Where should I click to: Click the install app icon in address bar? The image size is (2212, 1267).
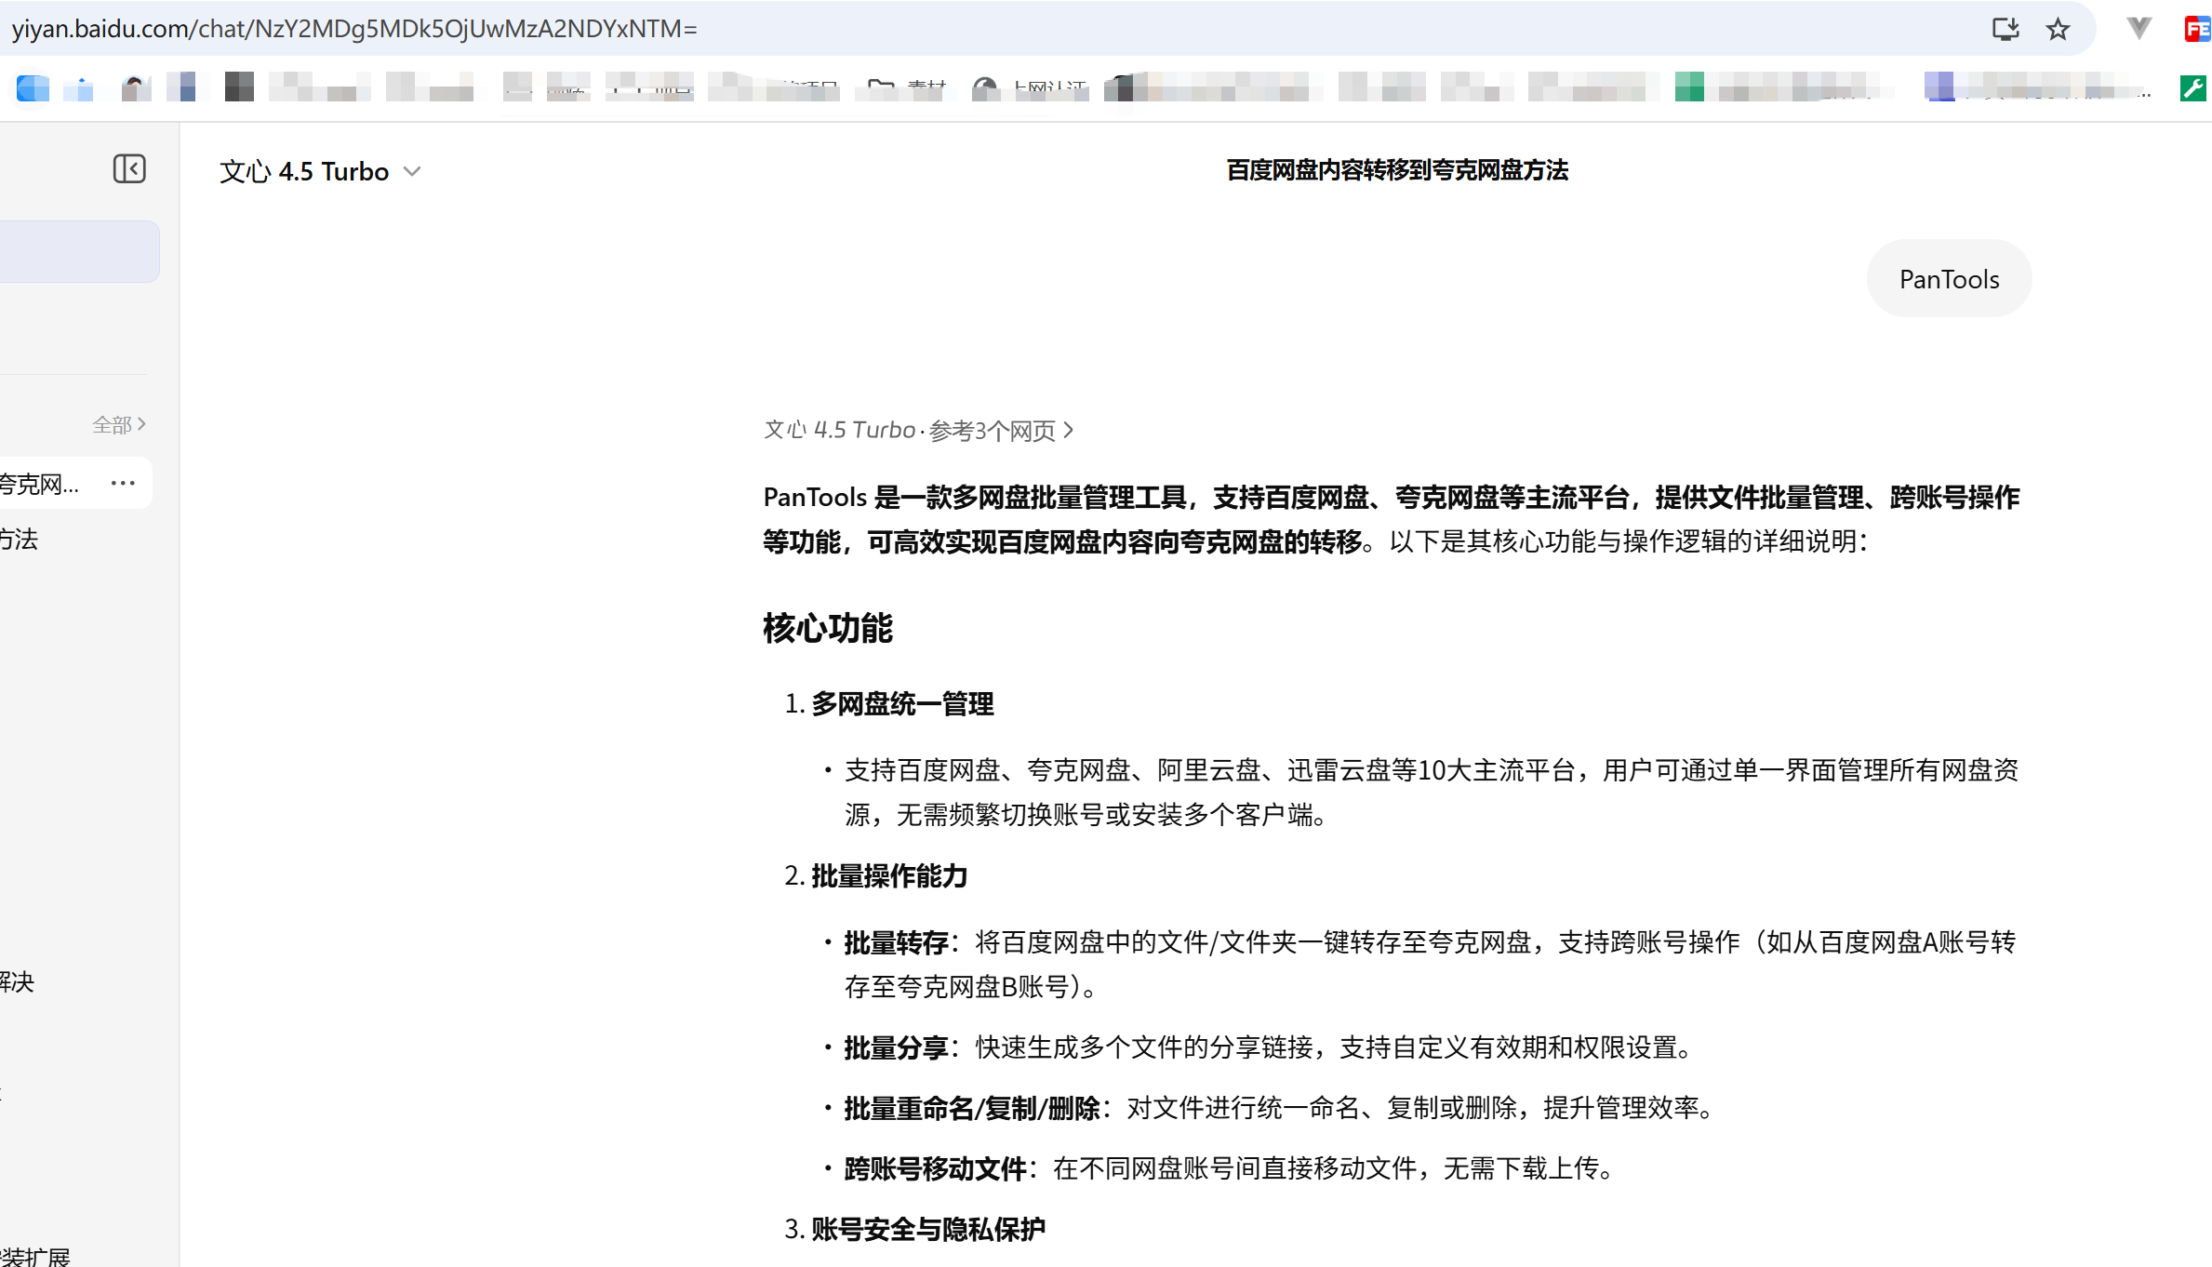pyautogui.click(x=2005, y=29)
